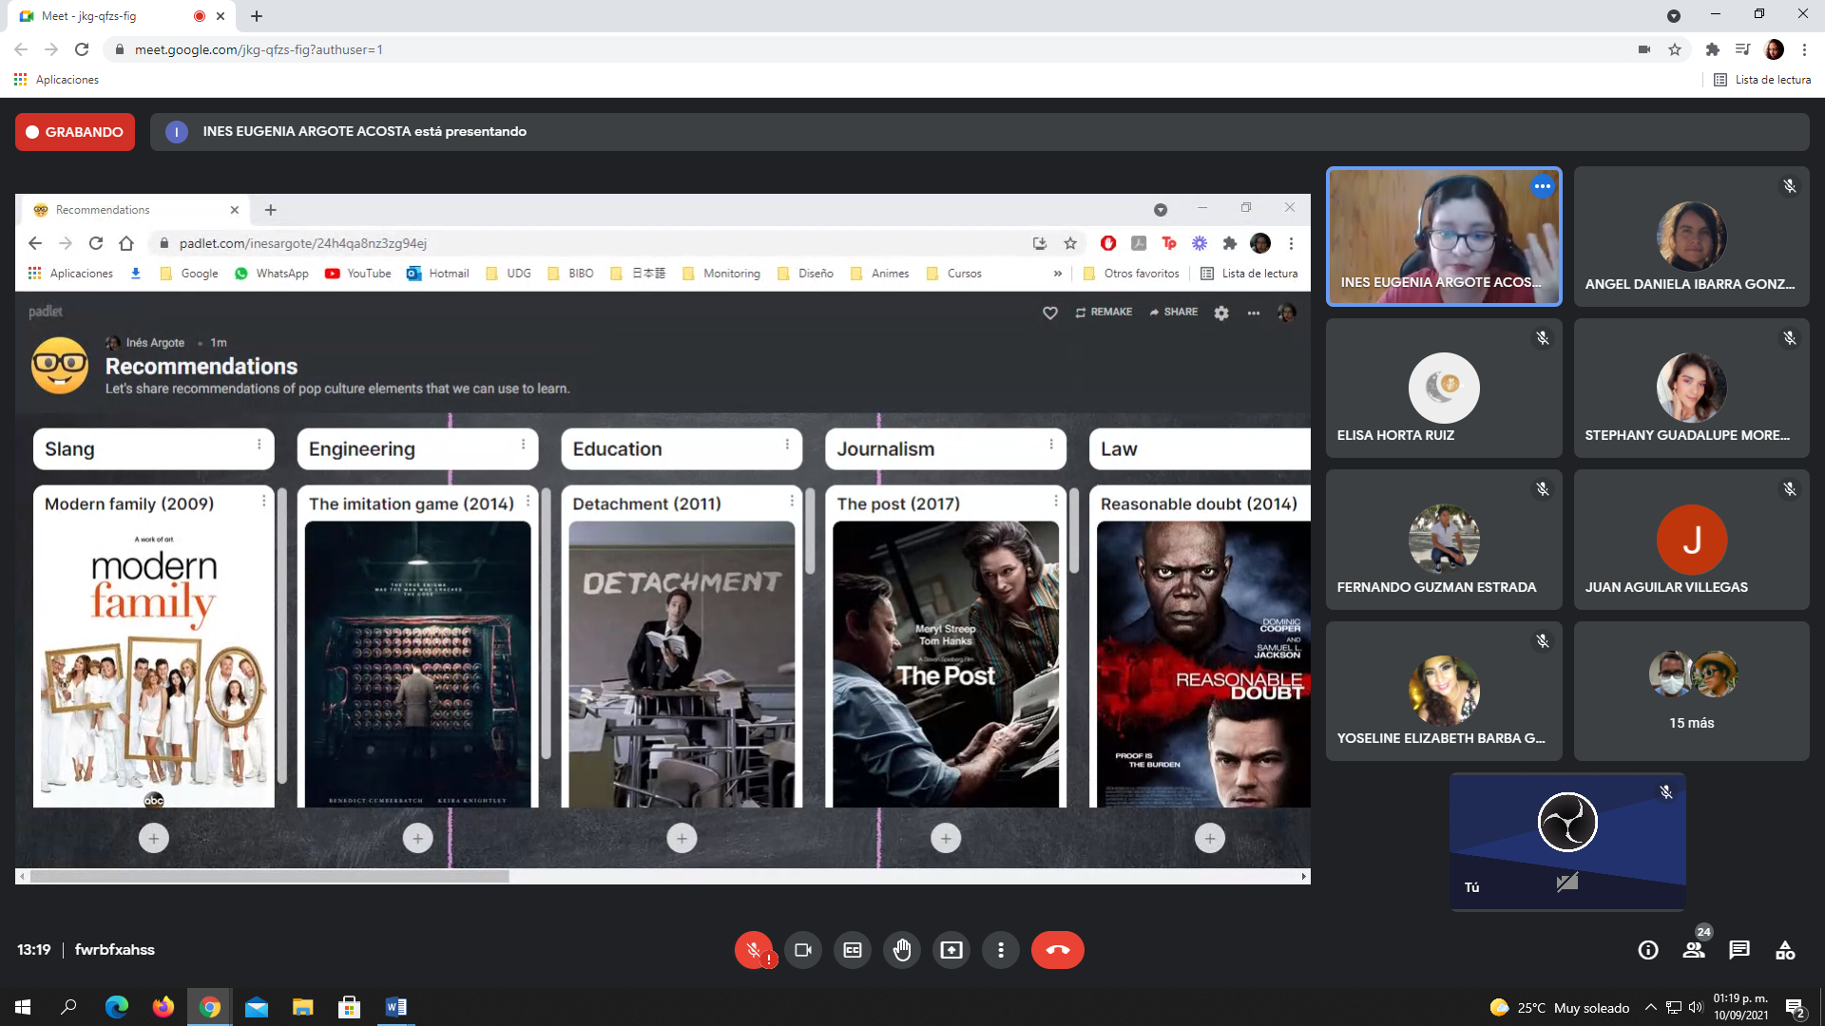The image size is (1825, 1026).
Task: Select Elisa Horta Ruiz's participant tile
Action: [x=1444, y=388]
